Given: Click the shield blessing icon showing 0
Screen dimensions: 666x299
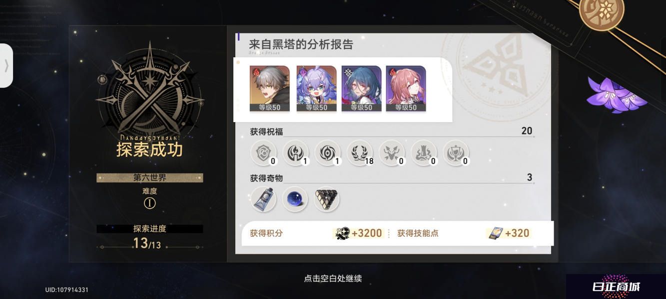Looking at the screenshot, I should point(263,152).
